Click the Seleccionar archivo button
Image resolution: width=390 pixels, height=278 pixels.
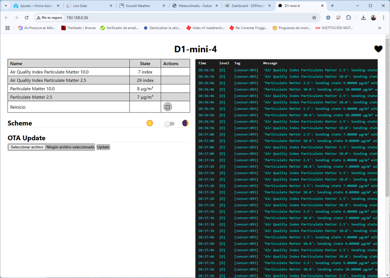27,147
